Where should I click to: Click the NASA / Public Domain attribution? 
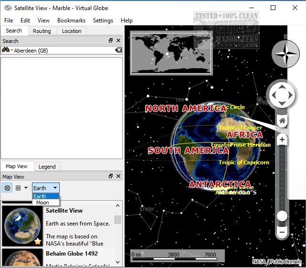pos(277,261)
